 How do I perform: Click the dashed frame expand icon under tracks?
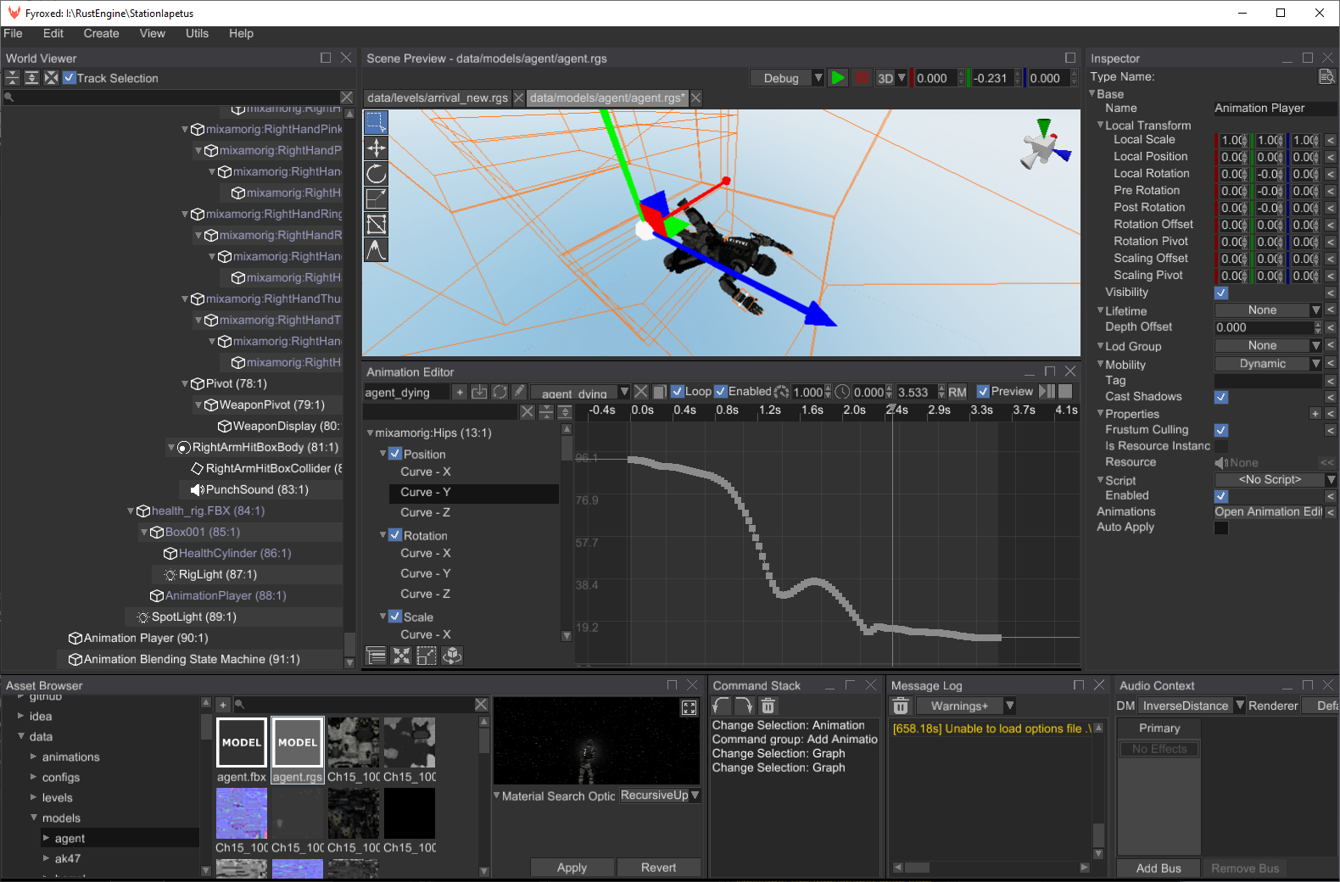coord(427,656)
